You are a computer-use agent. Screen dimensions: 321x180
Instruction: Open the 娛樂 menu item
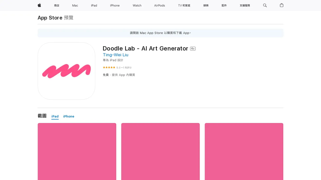coord(206,5)
